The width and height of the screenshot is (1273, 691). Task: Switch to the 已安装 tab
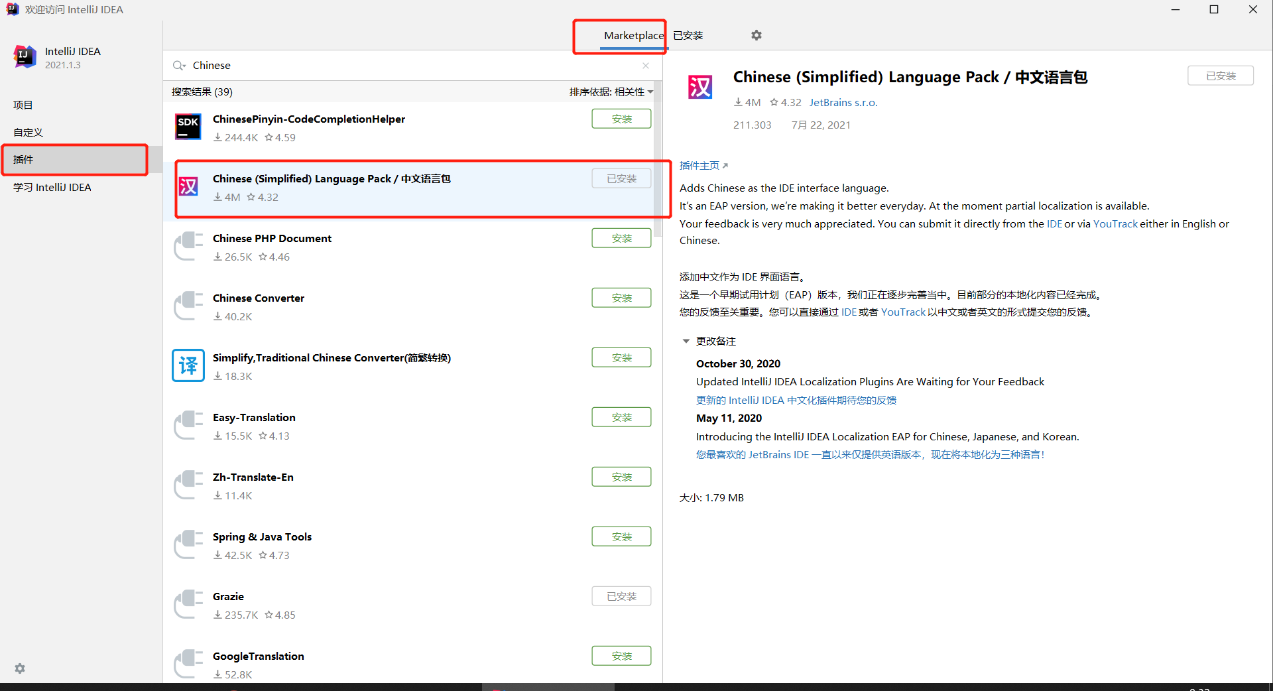(688, 36)
